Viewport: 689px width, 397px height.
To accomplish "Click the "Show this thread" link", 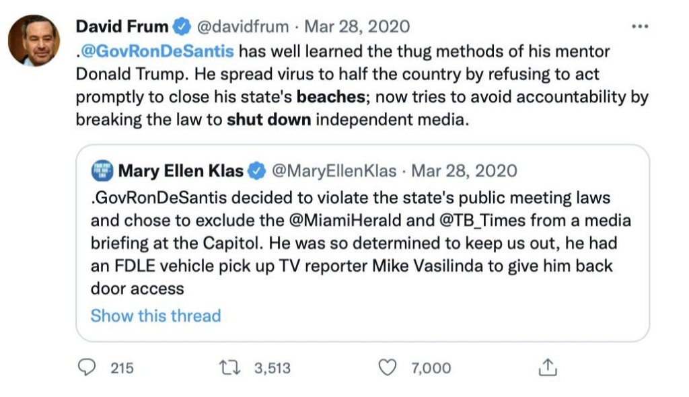I will (155, 315).
